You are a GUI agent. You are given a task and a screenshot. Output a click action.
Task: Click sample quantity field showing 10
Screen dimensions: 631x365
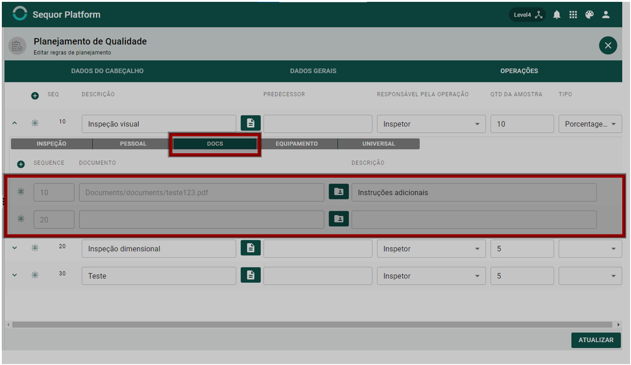[x=522, y=124]
